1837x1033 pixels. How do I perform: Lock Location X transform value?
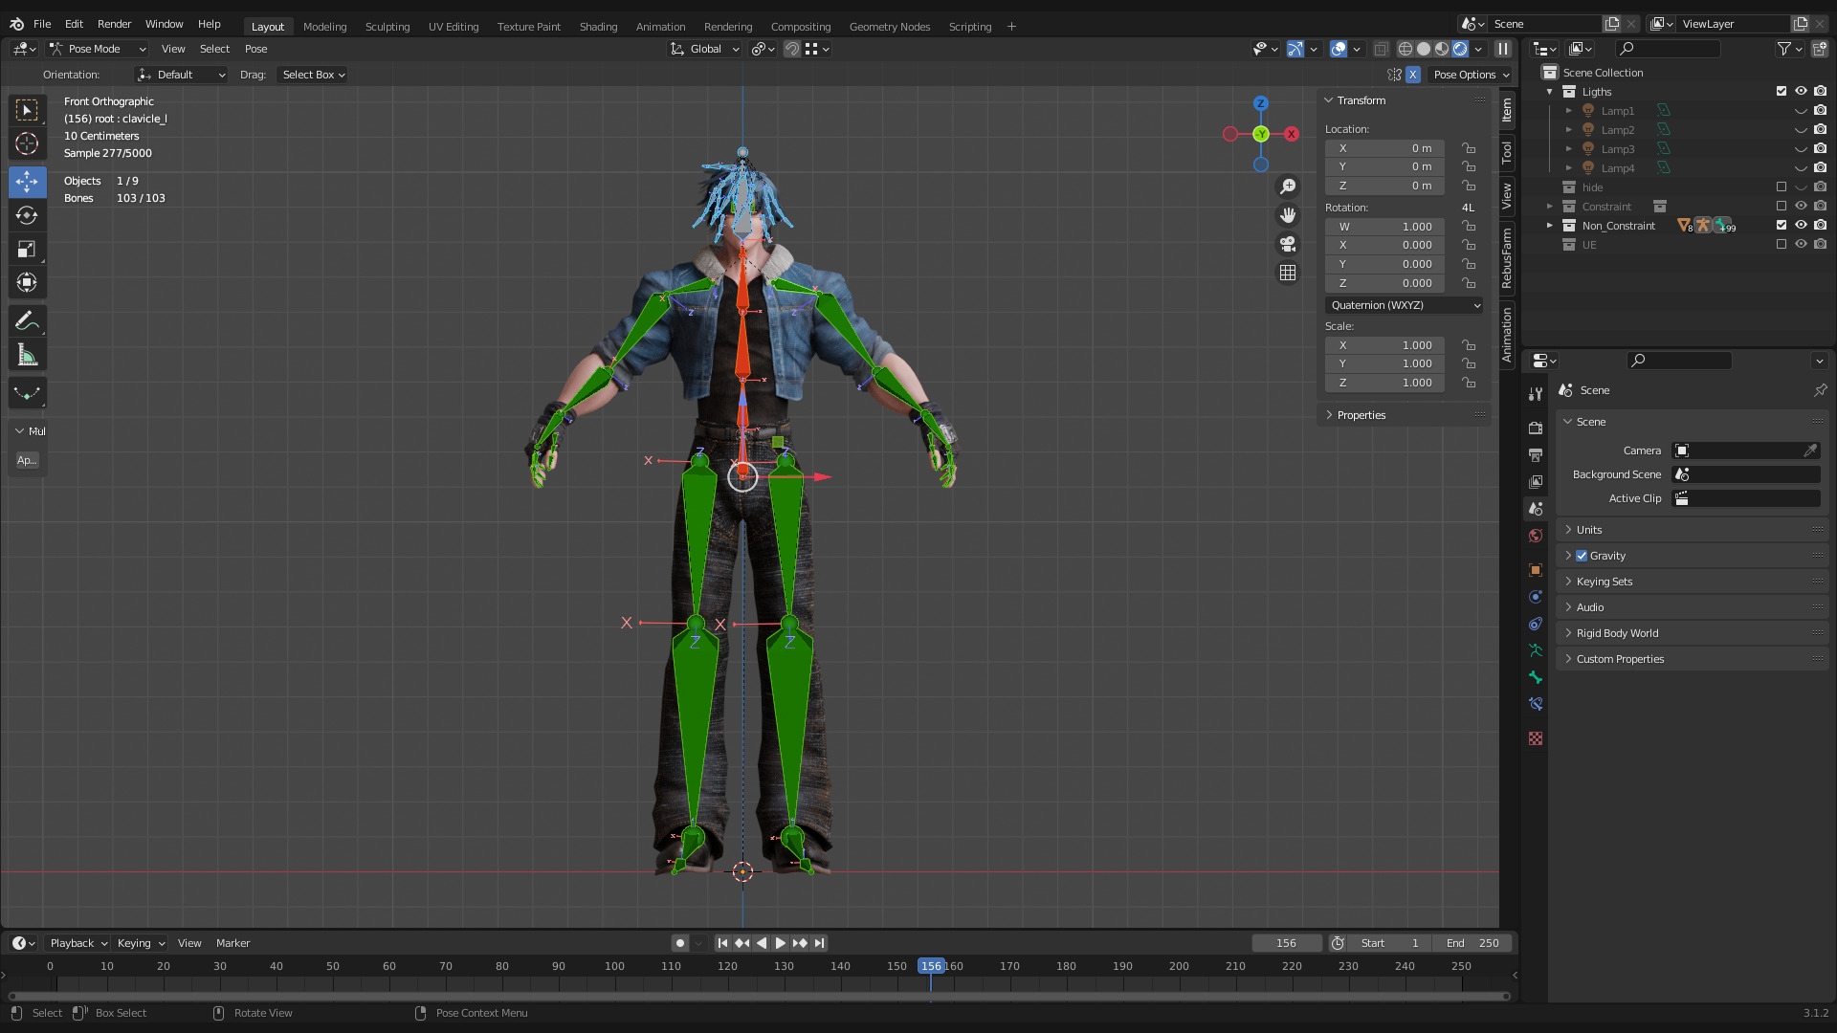pyautogui.click(x=1469, y=148)
